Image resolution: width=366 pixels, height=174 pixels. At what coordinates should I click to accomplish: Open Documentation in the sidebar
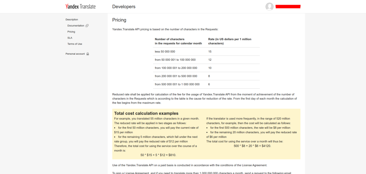pos(76,26)
